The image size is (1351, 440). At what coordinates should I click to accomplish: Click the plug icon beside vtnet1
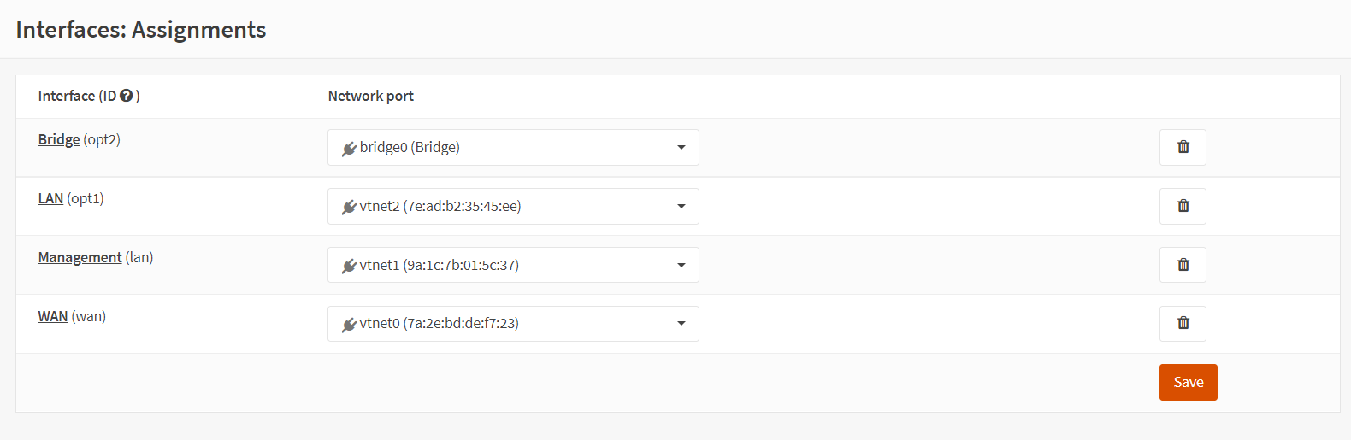coord(349,266)
